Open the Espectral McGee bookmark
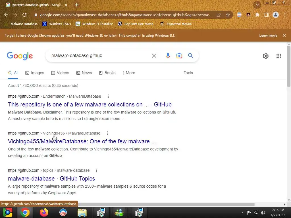This screenshot has height=218, width=291. (x=176, y=24)
